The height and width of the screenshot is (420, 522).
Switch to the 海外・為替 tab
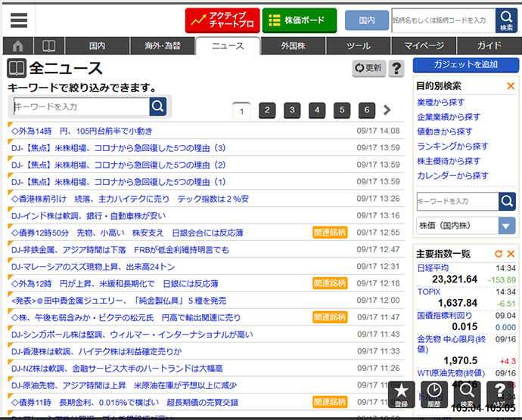pyautogui.click(x=162, y=45)
